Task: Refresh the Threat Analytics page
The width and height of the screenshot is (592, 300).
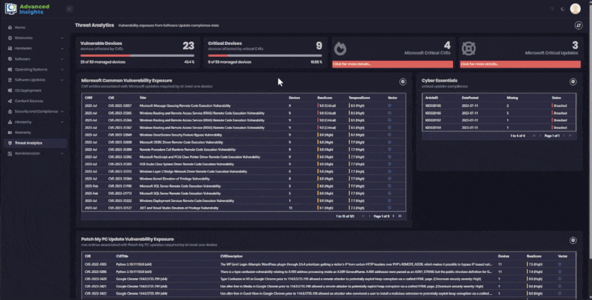Action: point(578,25)
